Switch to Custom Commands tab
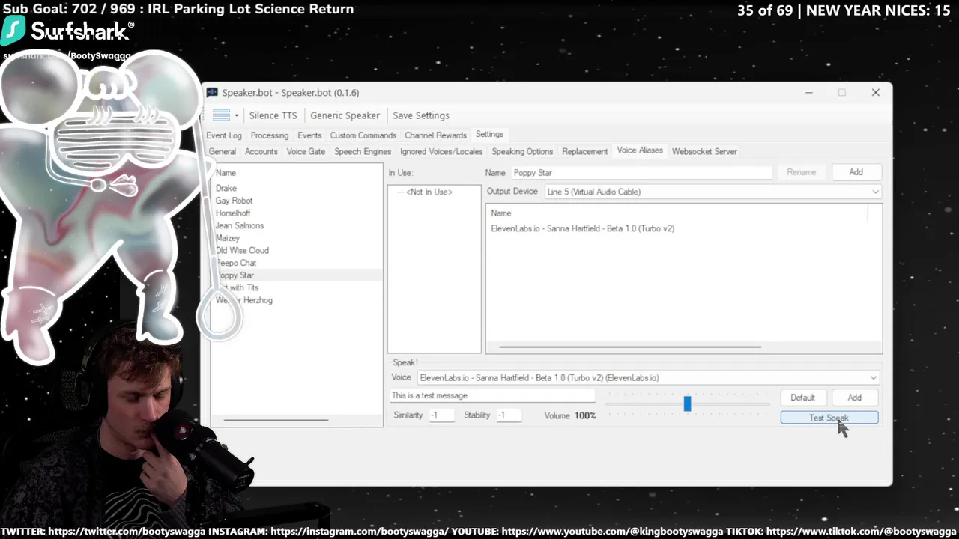 363,135
